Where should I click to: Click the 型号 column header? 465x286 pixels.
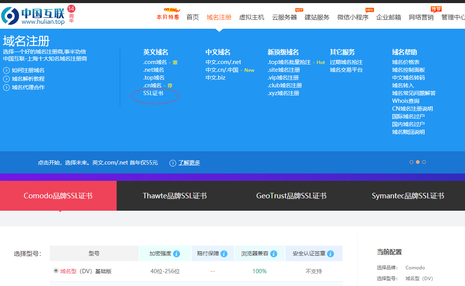point(94,253)
